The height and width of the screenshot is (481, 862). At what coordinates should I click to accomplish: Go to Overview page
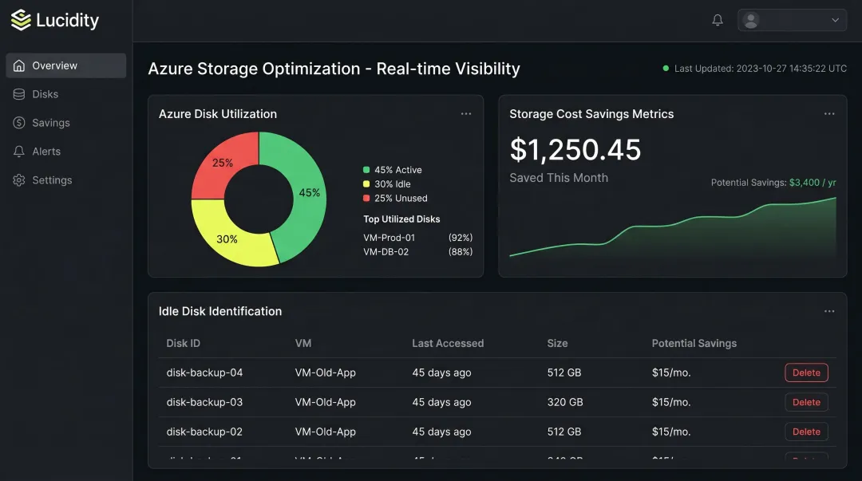click(66, 65)
